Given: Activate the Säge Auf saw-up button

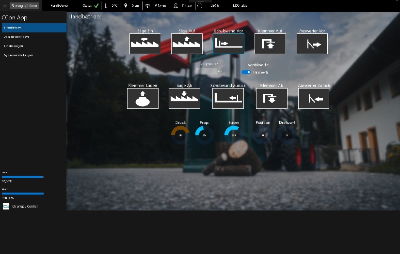Looking at the screenshot, I should point(187,44).
